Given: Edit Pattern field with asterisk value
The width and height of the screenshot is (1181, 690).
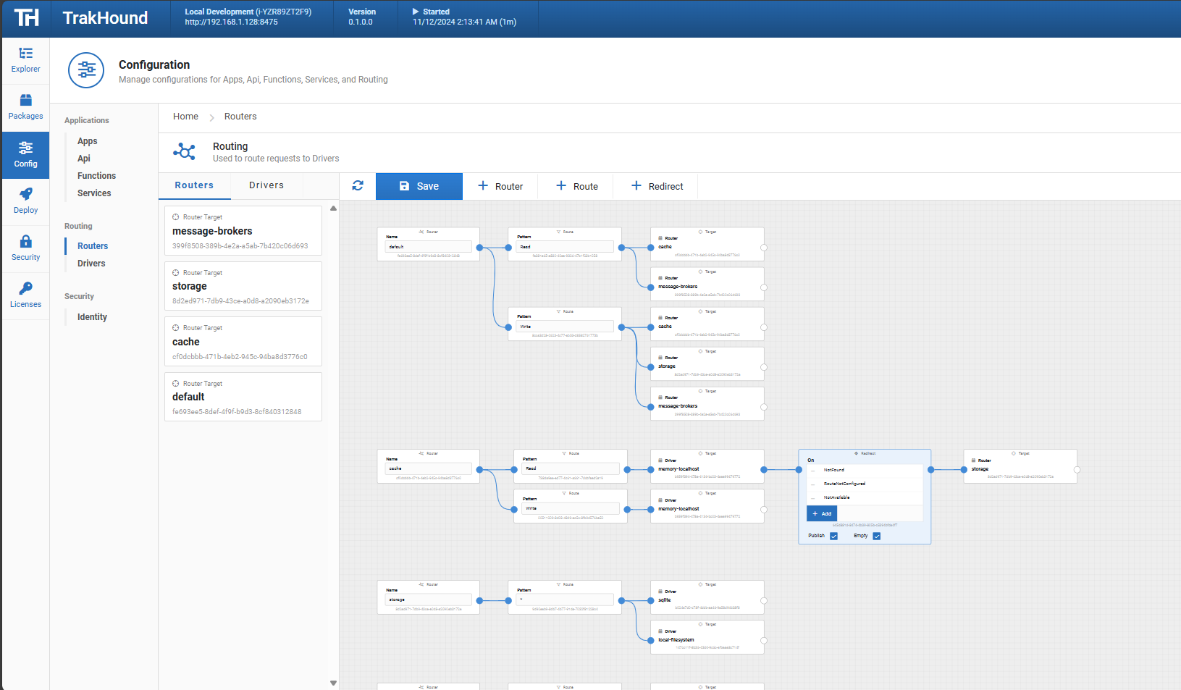Looking at the screenshot, I should tap(565, 600).
